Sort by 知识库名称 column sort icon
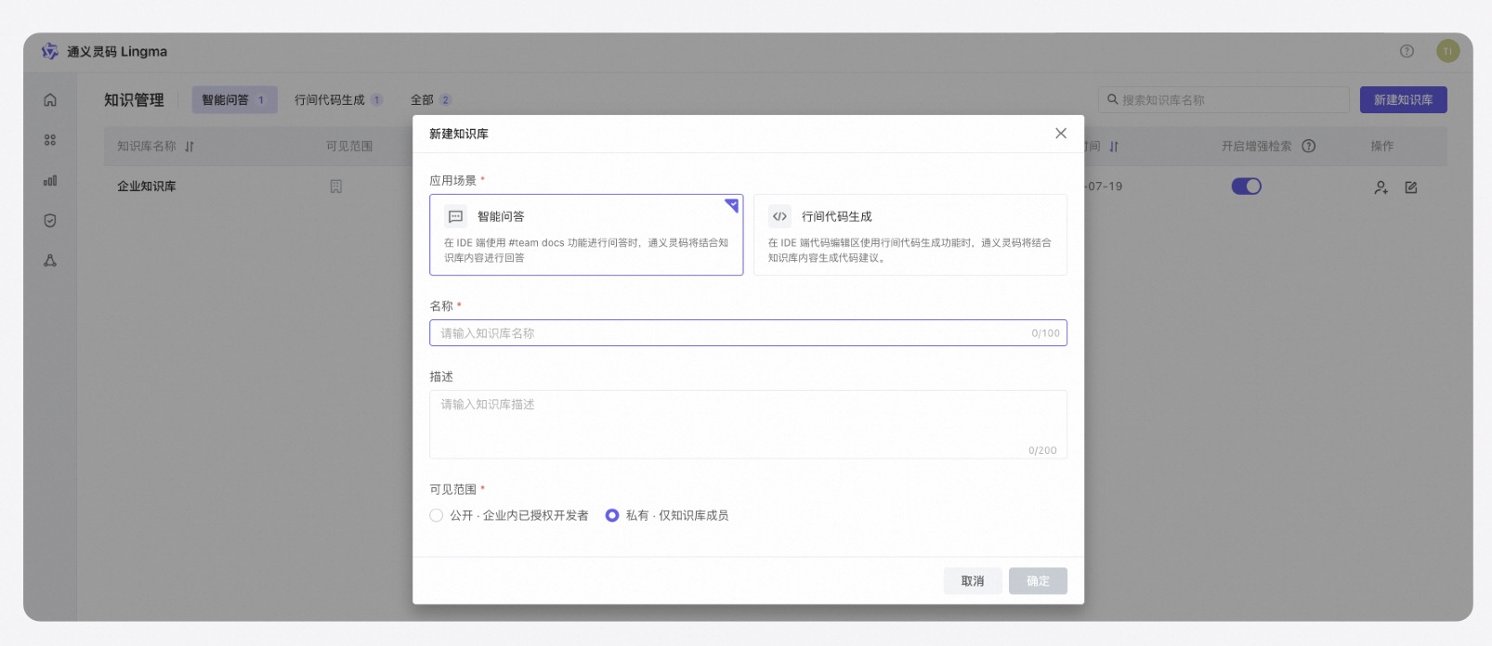1492x646 pixels. (190, 147)
